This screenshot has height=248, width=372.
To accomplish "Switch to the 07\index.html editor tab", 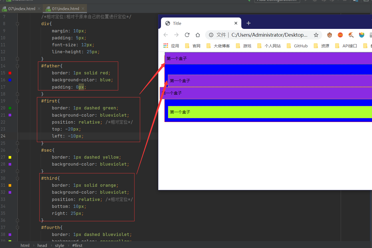I will tap(21, 9).
